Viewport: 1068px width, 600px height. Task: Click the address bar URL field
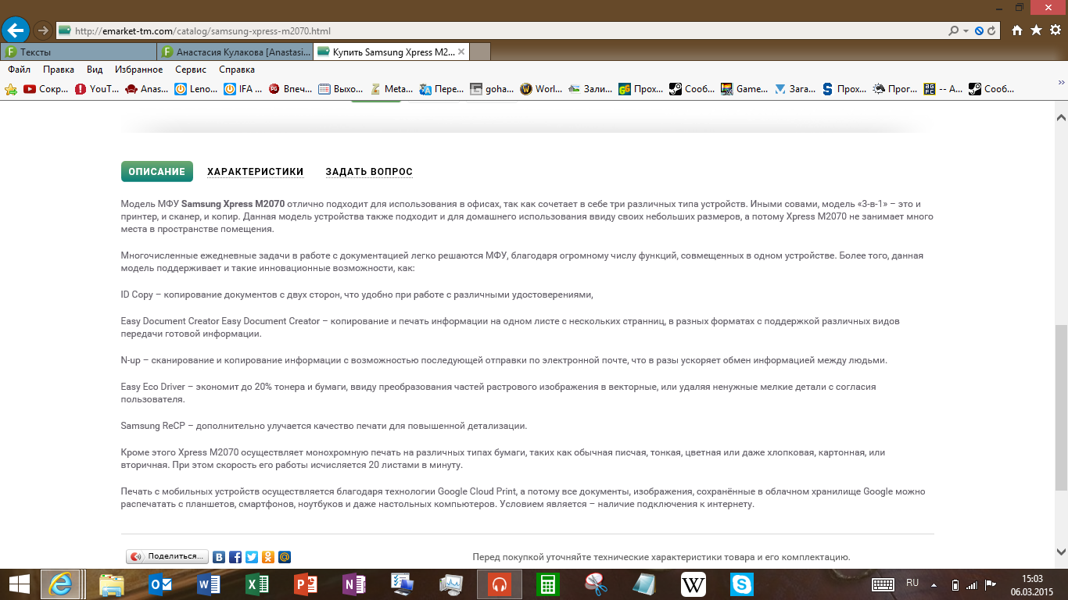click(500, 31)
